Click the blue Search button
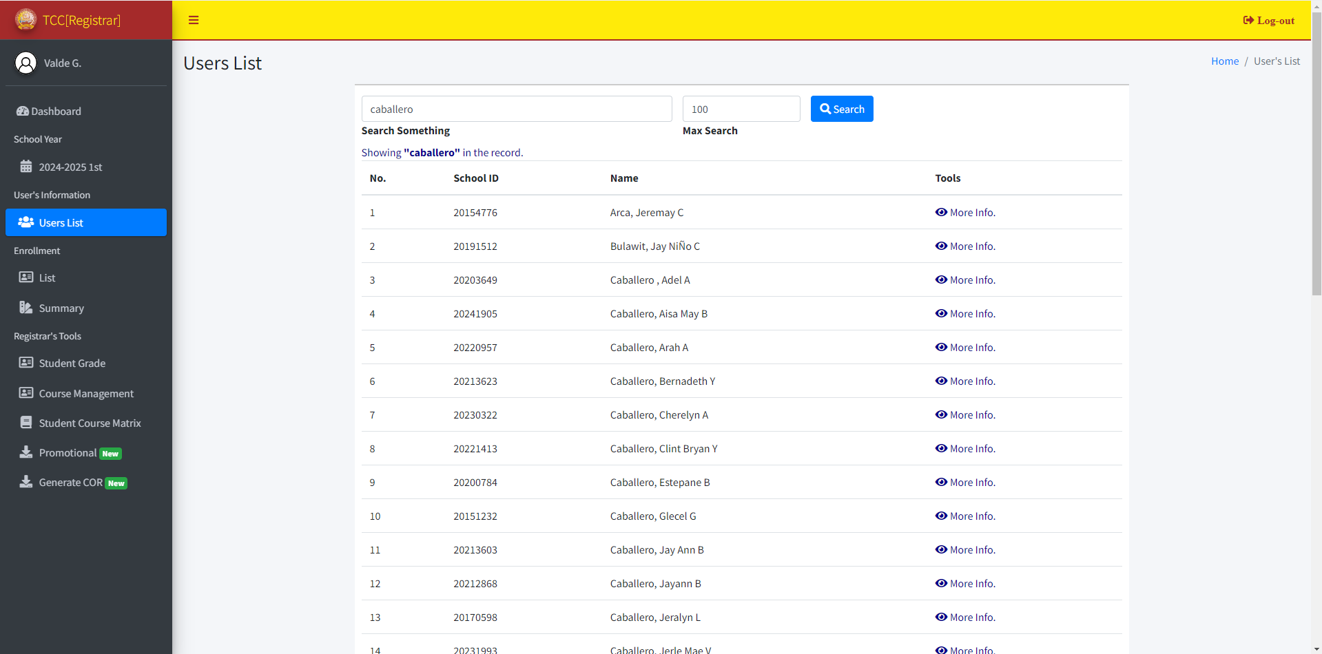This screenshot has width=1322, height=654. coord(842,109)
